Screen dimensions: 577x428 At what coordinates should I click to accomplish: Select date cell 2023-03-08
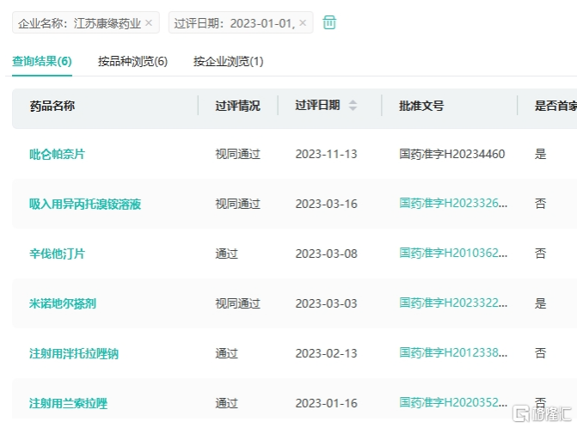(327, 254)
